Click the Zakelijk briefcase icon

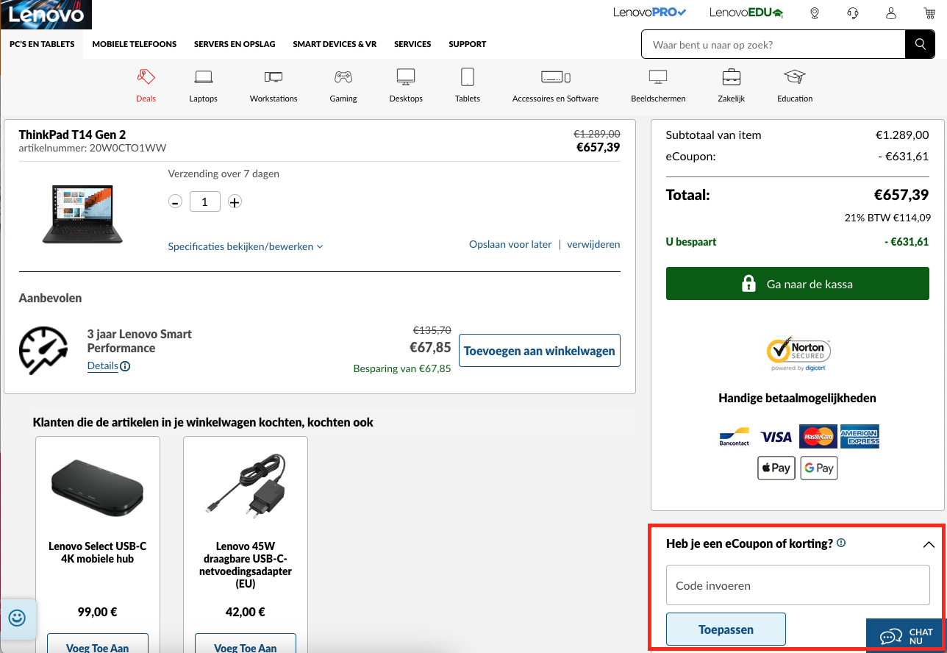731,76
